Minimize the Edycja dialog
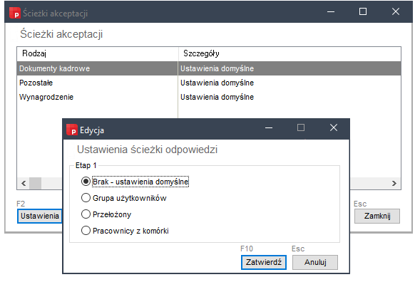Image resolution: width=420 pixels, height=282 pixels. [269, 127]
